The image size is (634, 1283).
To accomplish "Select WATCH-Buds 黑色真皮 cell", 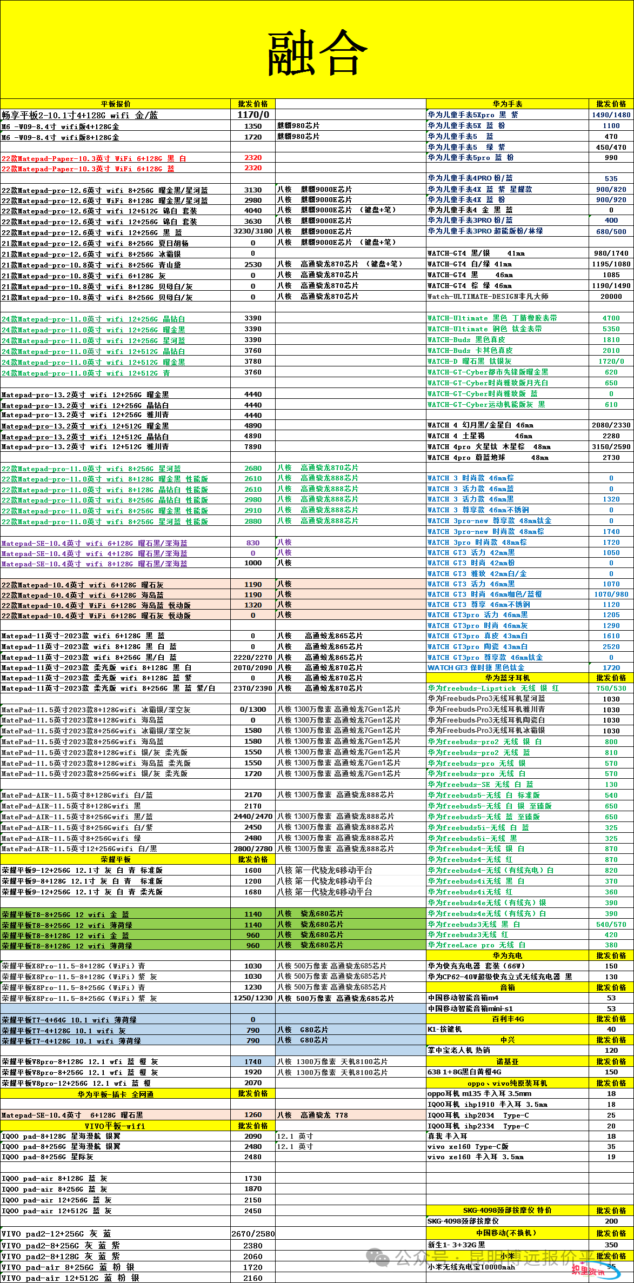I will (508, 340).
